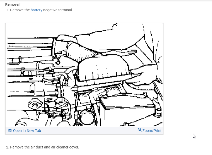This screenshot has width=212, height=155.
Task: Click the words 'negative terminal.' in step 1
Action: (x=58, y=10)
